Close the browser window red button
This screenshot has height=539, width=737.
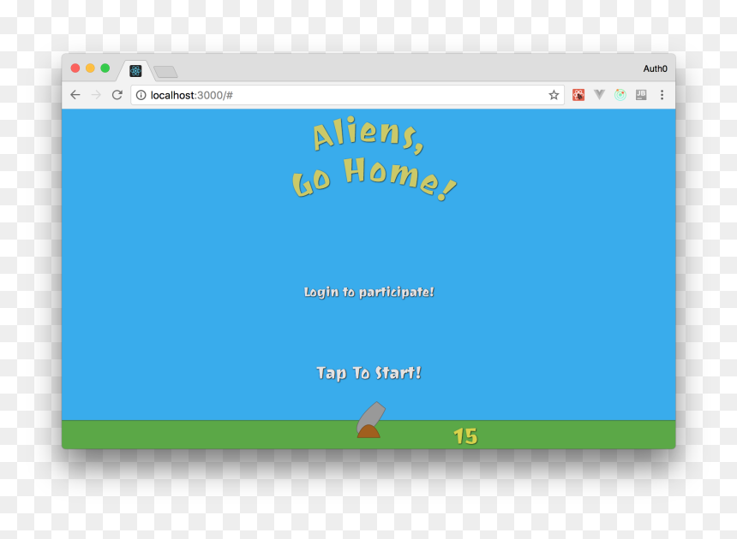point(75,68)
